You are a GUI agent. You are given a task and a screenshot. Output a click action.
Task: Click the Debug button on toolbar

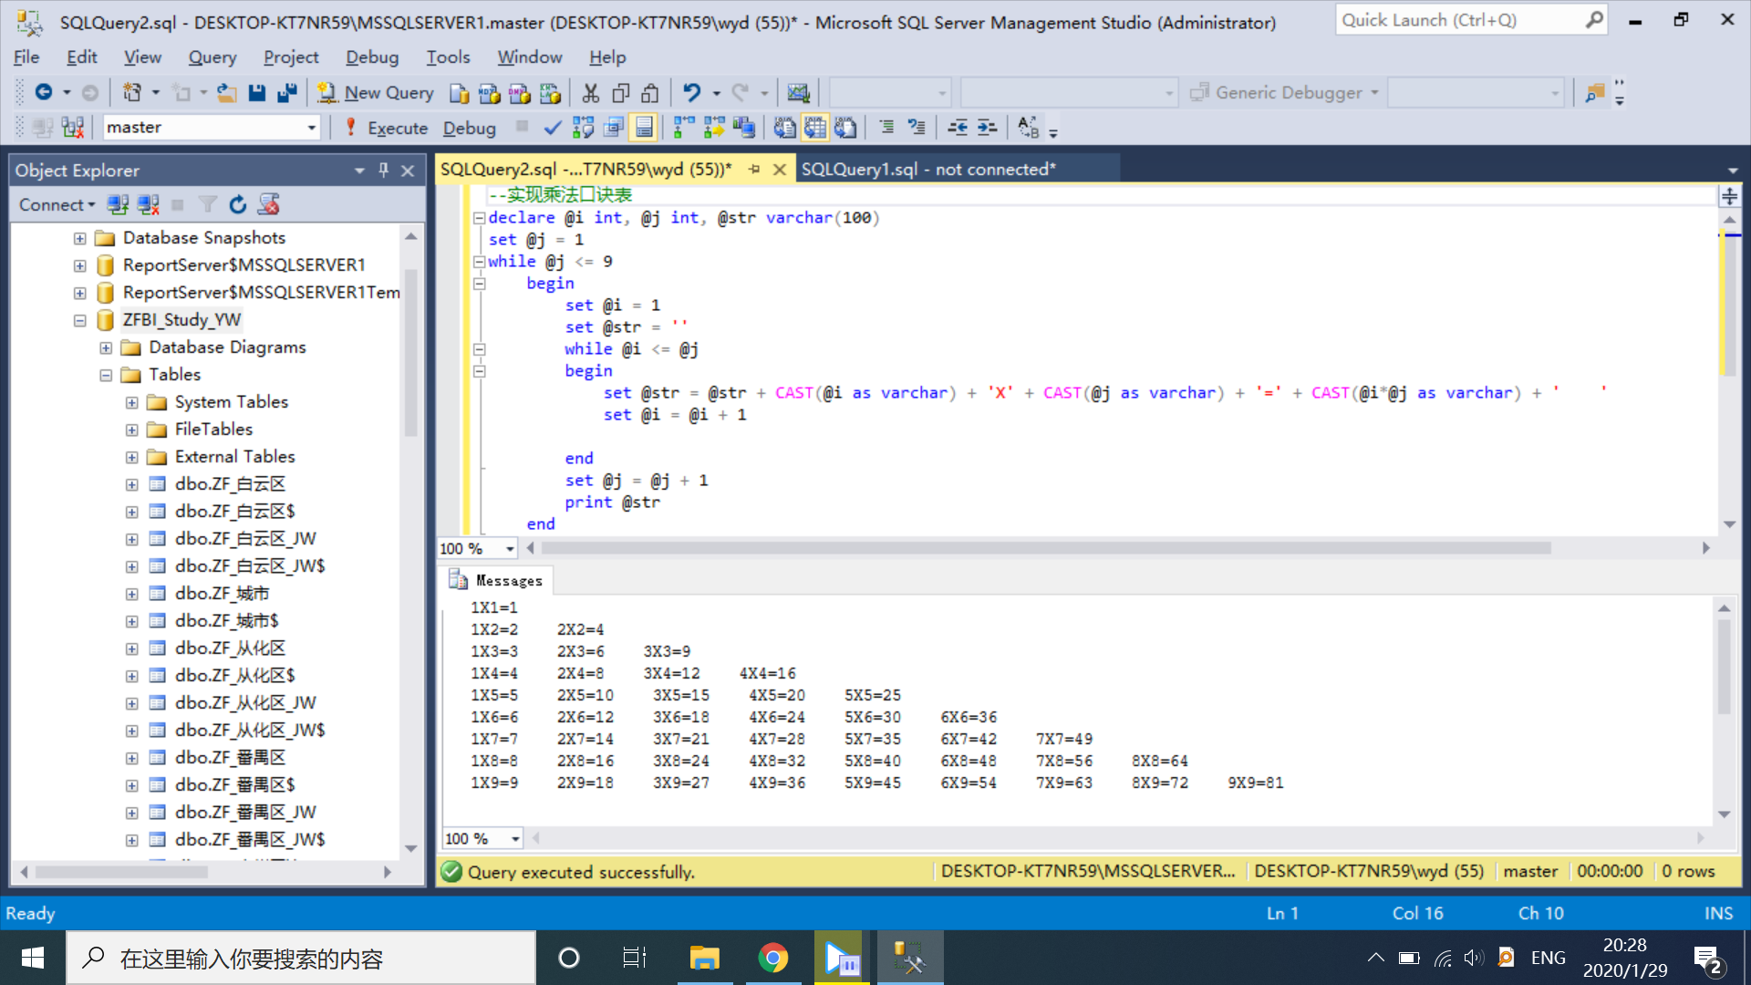click(470, 128)
